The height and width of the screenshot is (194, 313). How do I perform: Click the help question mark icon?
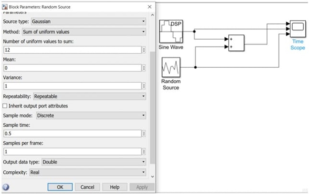coord(6,187)
